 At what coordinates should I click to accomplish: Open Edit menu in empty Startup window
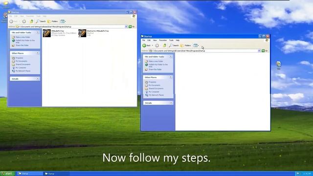(149, 40)
